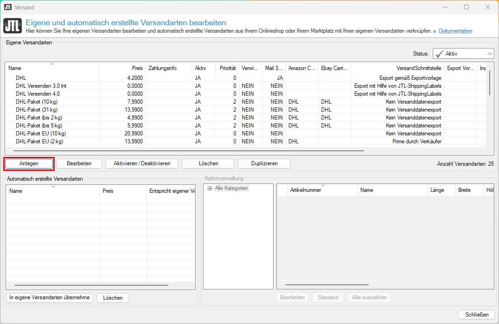Click the small JTL title bar icon

click(7, 7)
